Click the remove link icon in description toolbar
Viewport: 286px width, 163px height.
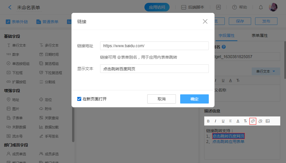pyautogui.click(x=260, y=121)
